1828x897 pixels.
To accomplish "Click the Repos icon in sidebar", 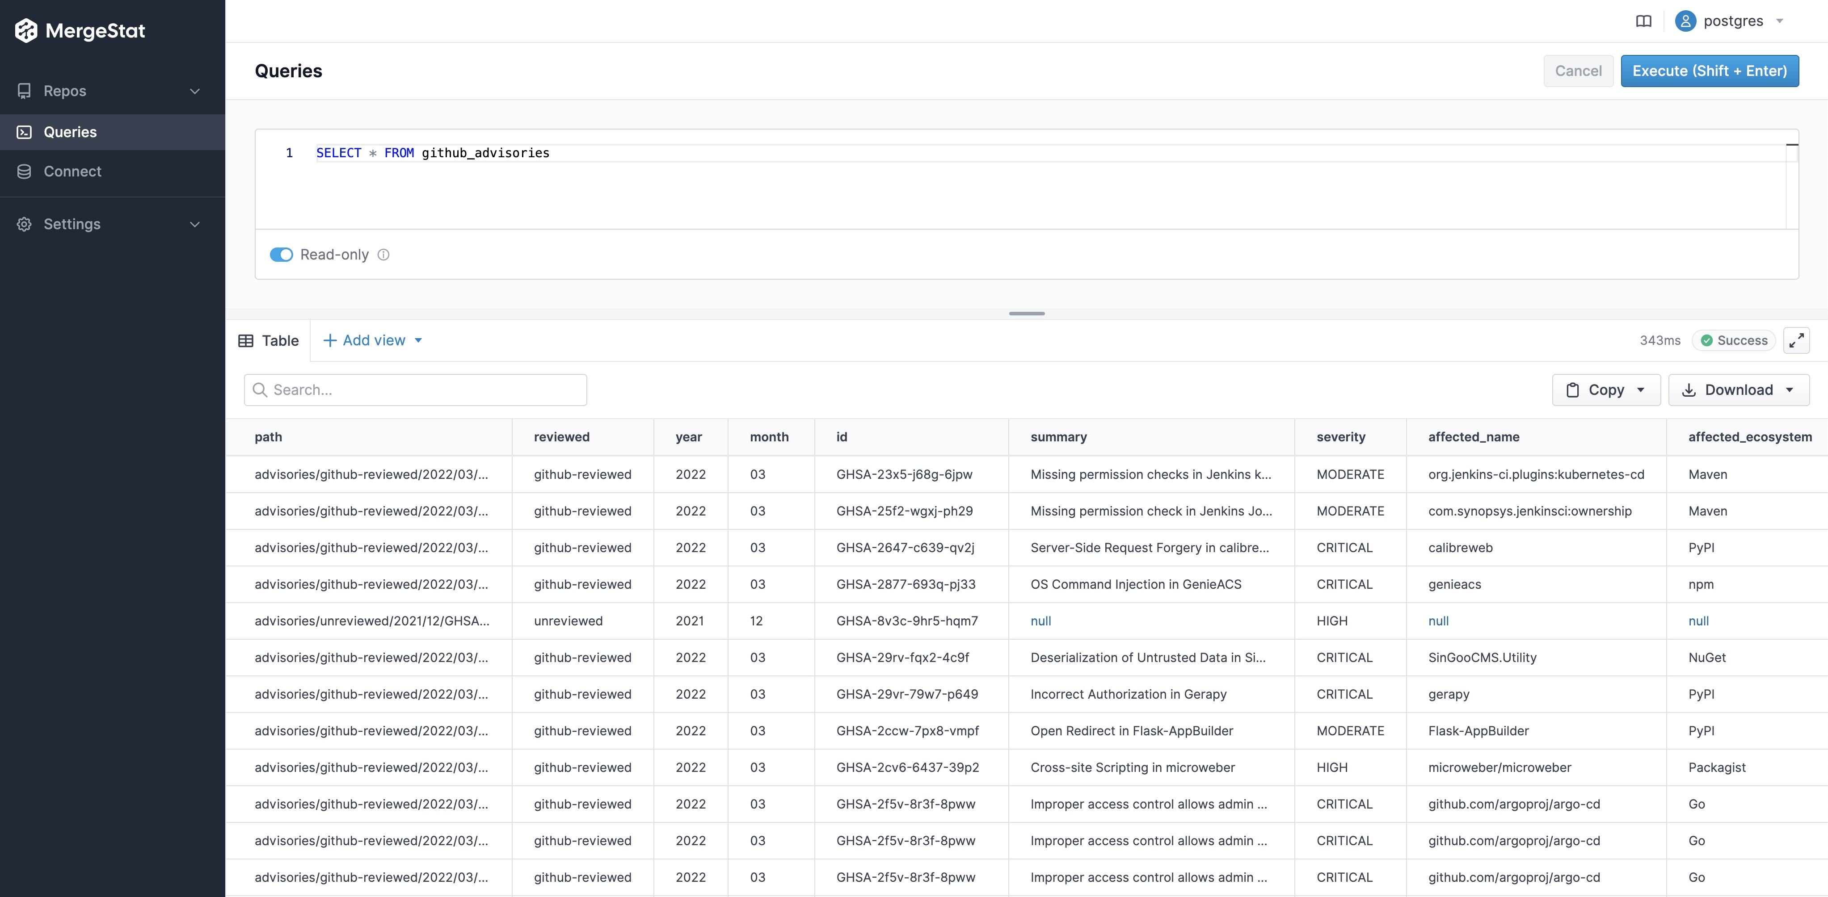I will [x=24, y=91].
